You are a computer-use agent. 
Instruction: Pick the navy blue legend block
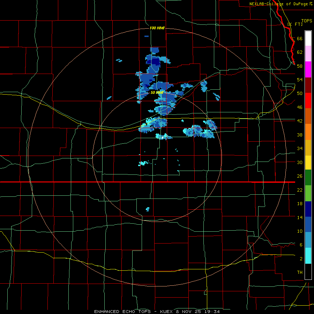pyautogui.click(x=308, y=209)
